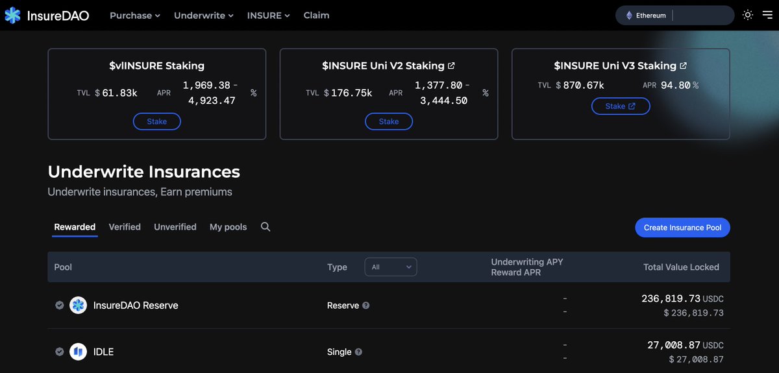
Task: Click 236,819.73 USDC value
Action: pos(682,298)
